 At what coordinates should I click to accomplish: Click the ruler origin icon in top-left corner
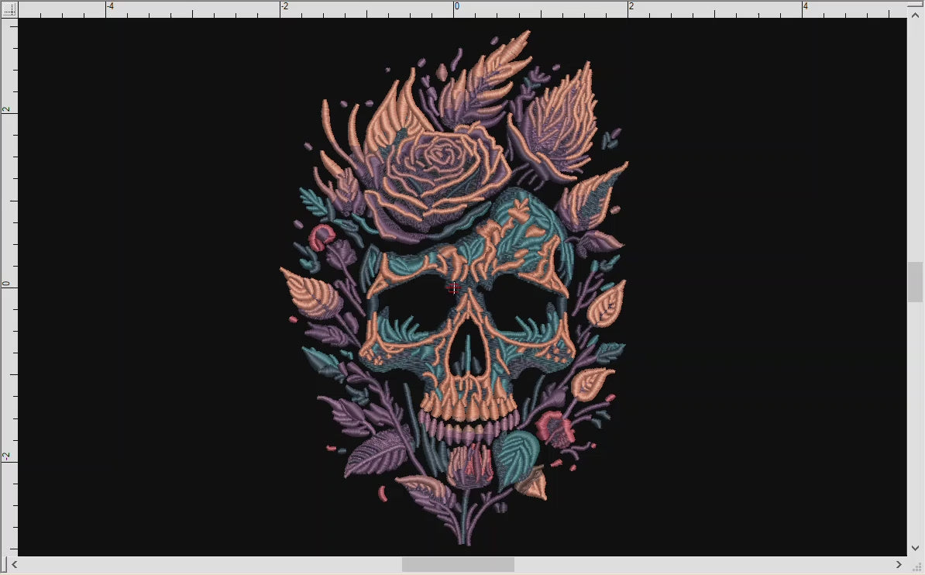(x=9, y=8)
